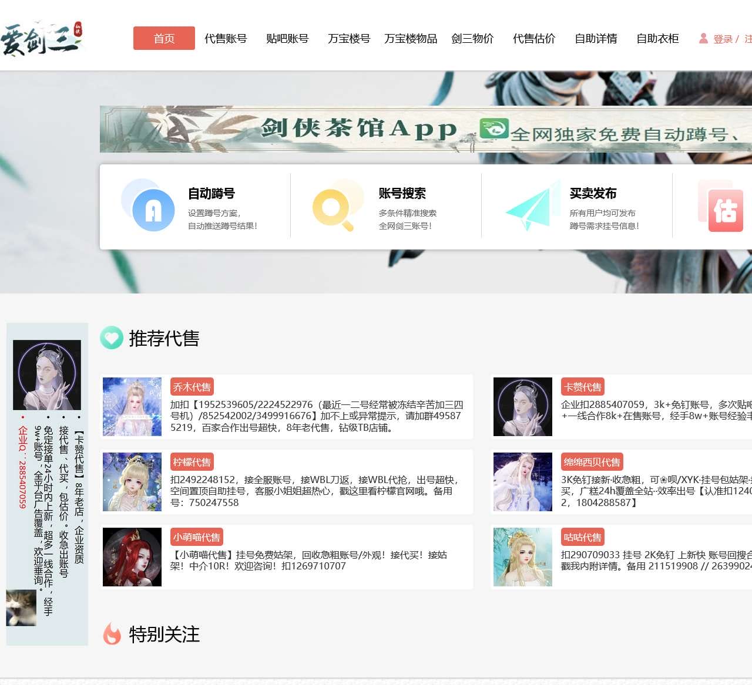The image size is (752, 685).
Task: Open 代售估价 navigation item
Action: [534, 39]
